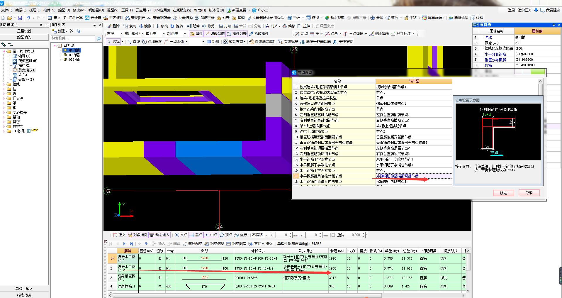Toggle 动态输入 dynamic input
The width and height of the screenshot is (562, 298).
pos(160,235)
